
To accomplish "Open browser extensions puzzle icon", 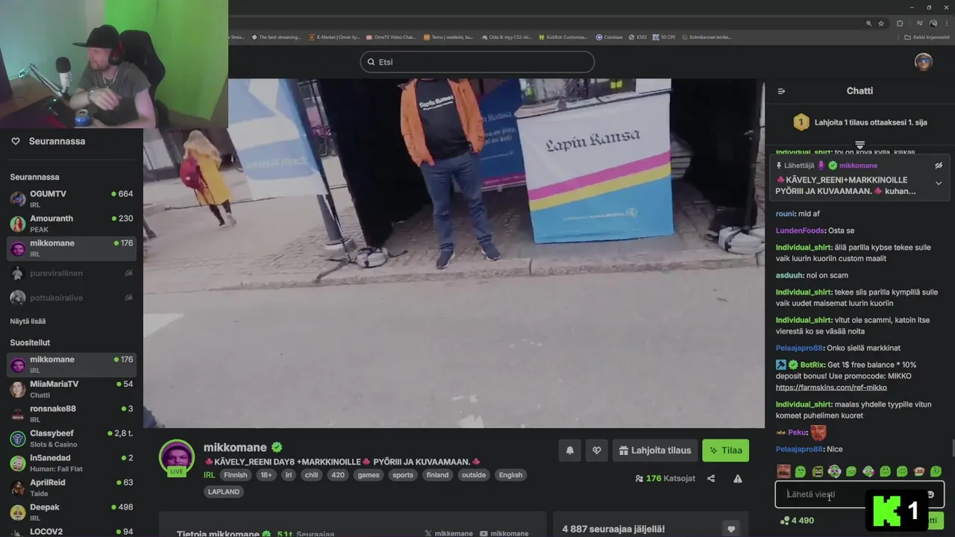I will (900, 23).
